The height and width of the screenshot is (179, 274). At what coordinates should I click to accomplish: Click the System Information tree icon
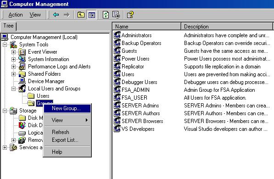(x=22, y=59)
